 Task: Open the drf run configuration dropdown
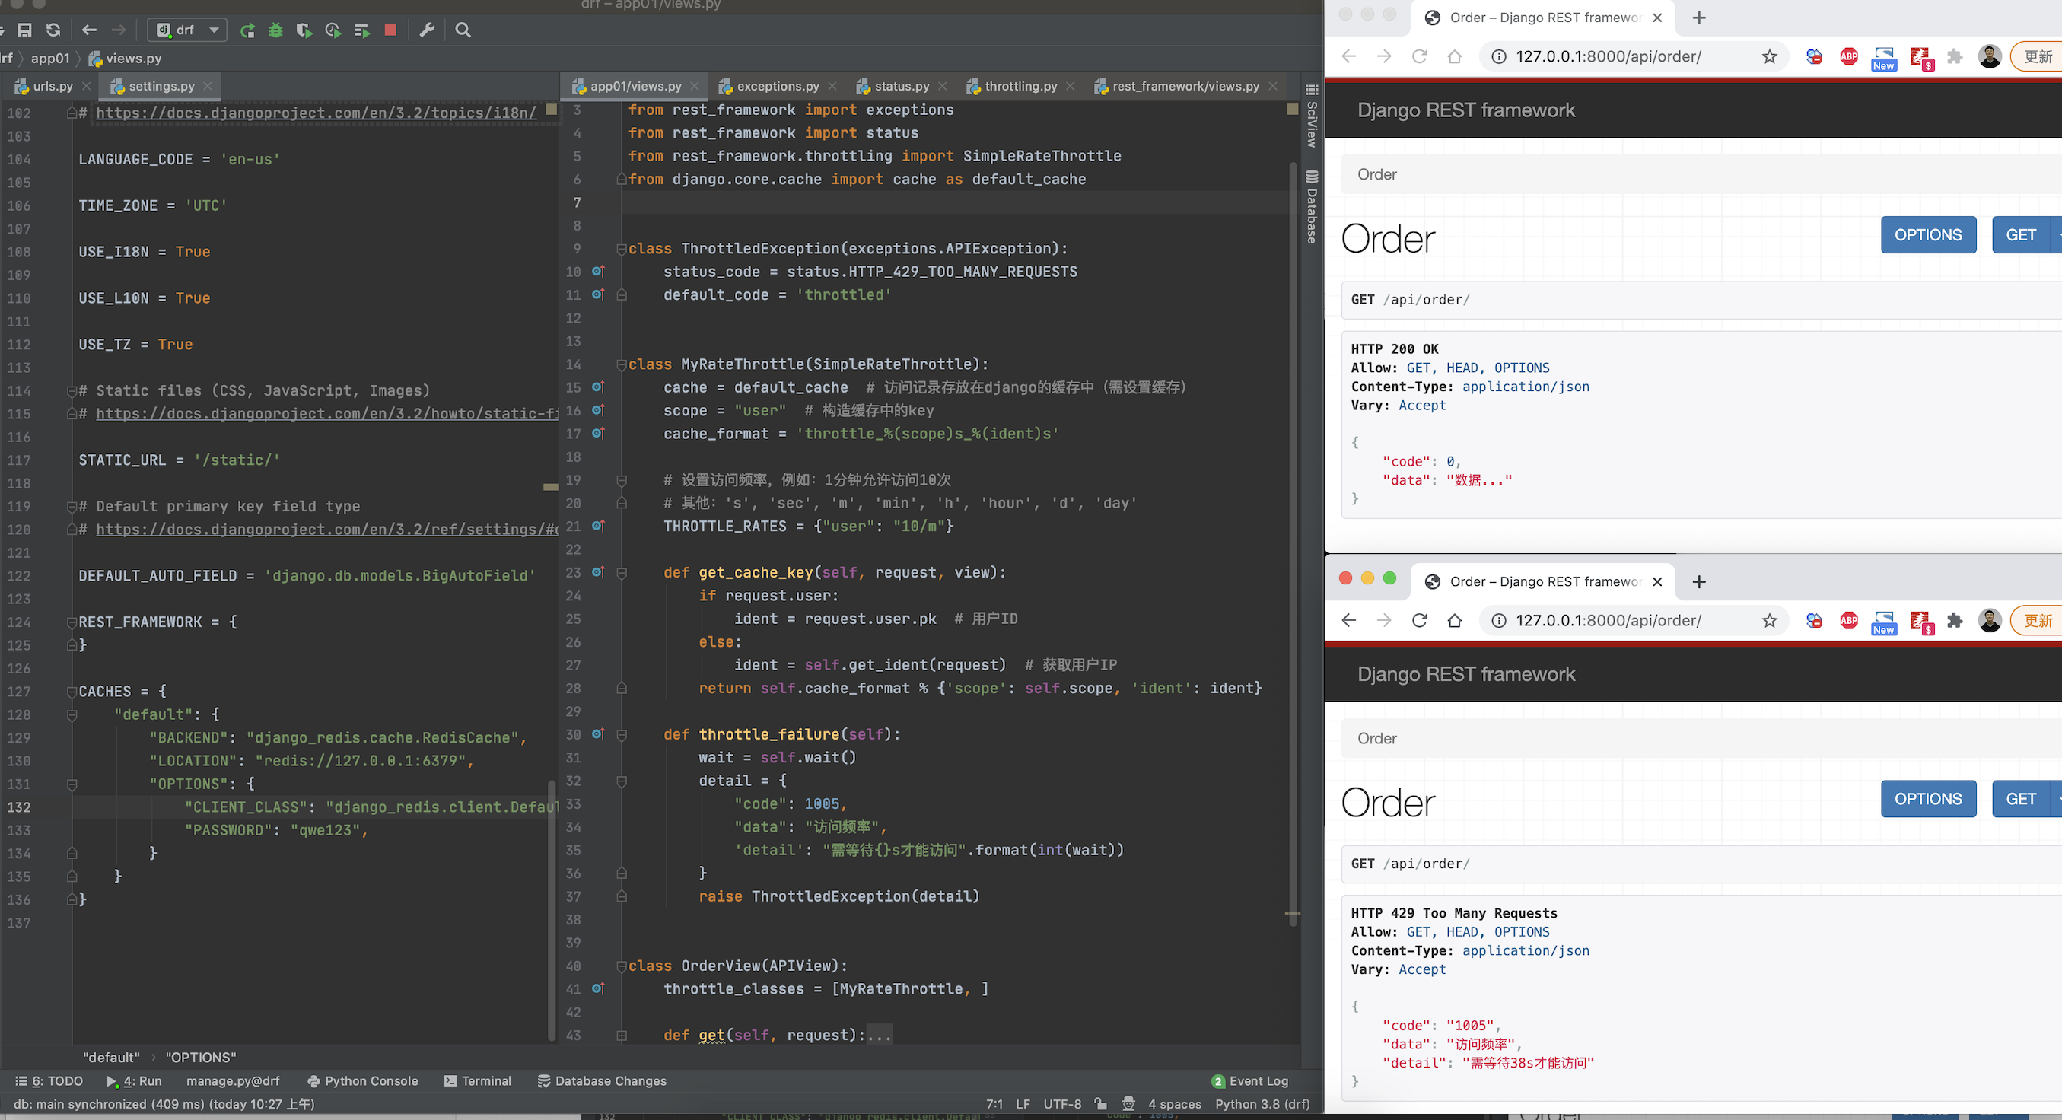[187, 30]
